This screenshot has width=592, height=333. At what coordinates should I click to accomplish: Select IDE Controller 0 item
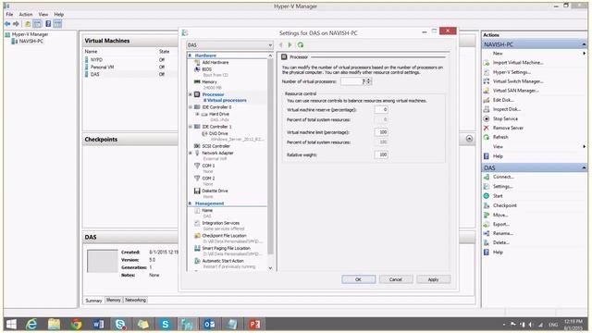click(216, 107)
